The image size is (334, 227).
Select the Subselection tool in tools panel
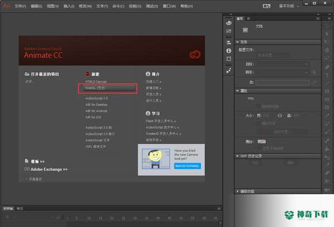[327, 33]
